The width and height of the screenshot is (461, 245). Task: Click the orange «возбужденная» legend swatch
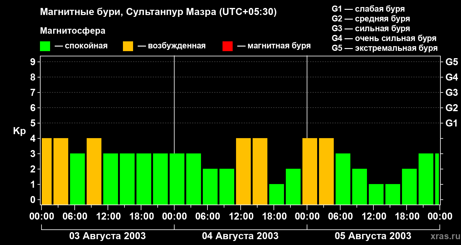128,46
